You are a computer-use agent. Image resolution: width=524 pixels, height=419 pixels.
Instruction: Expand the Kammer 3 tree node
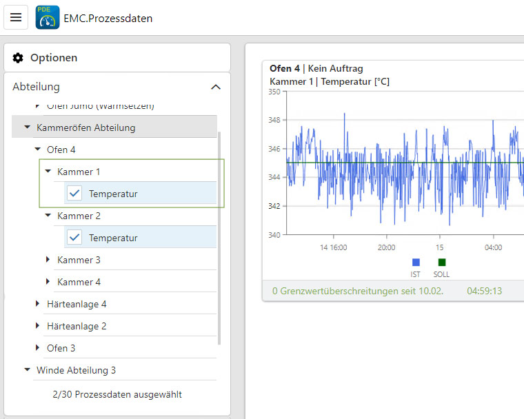point(48,260)
